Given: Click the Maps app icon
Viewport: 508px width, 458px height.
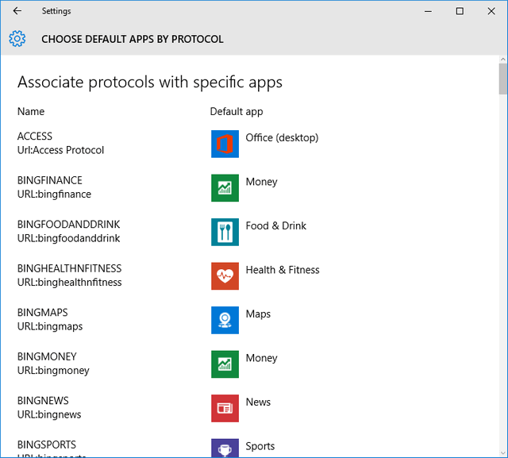Looking at the screenshot, I should coord(225,320).
